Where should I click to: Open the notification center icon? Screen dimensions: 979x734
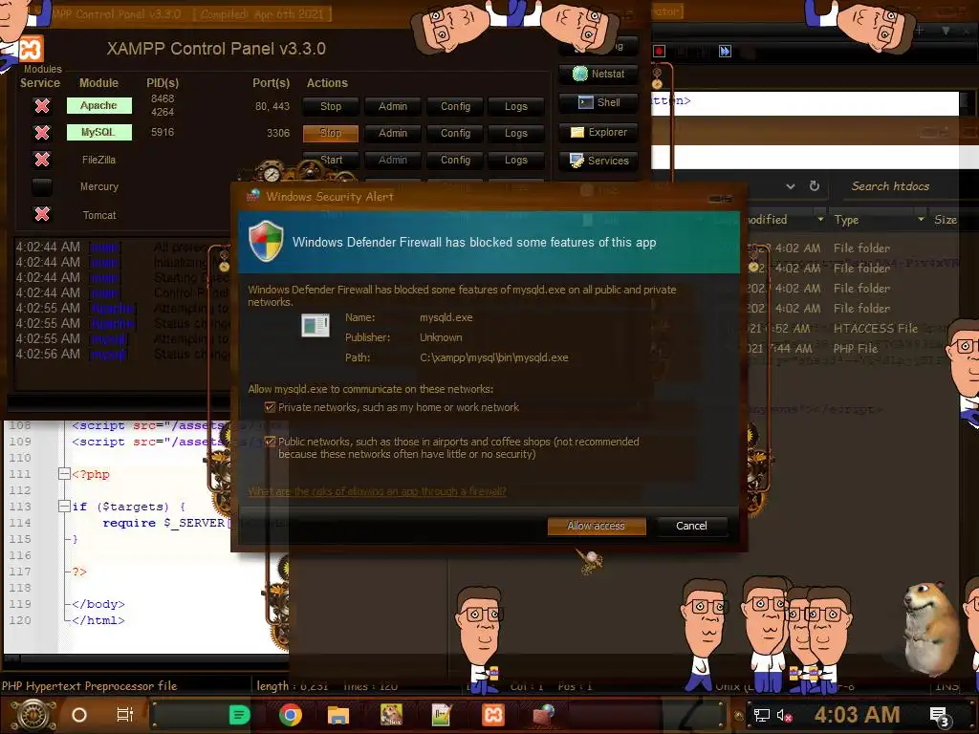point(940,717)
